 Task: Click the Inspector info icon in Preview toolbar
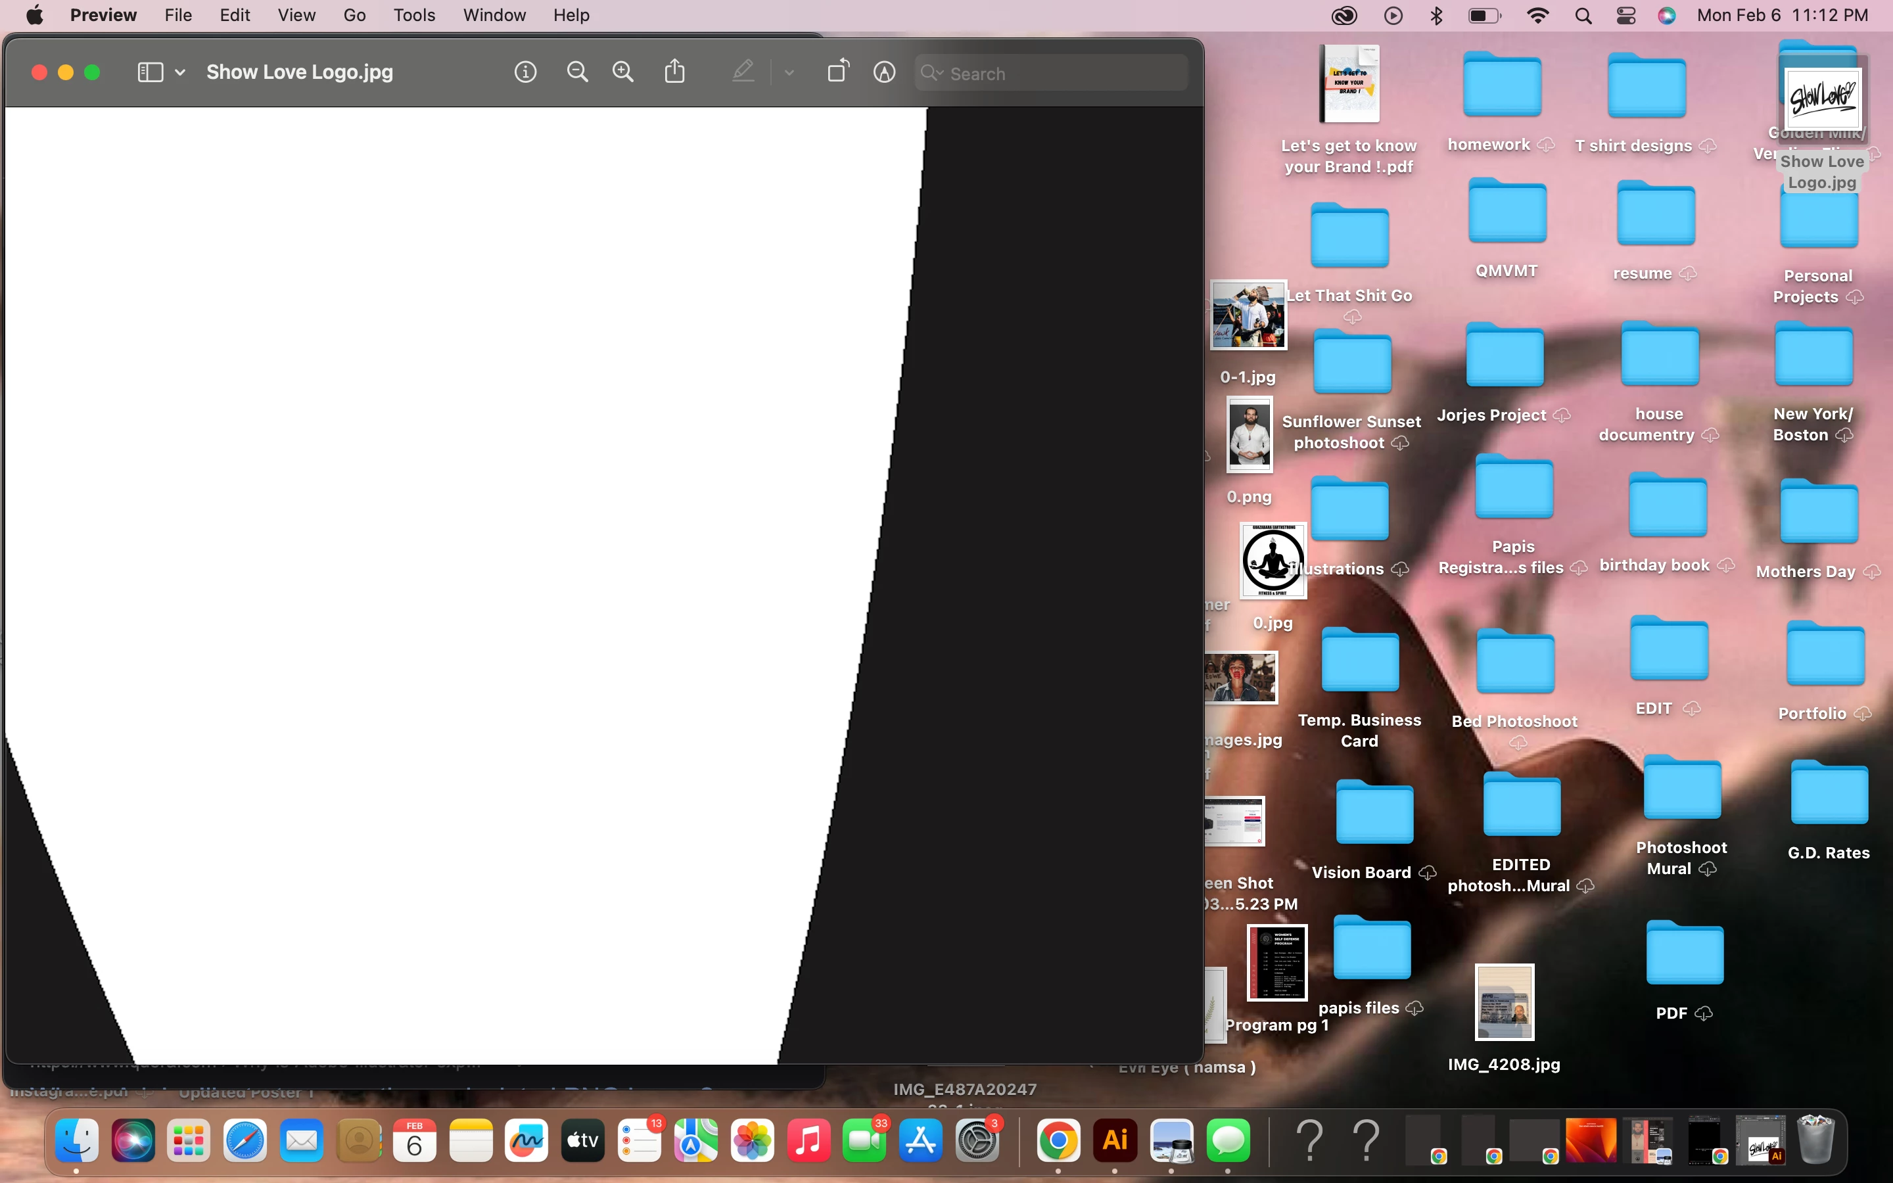(525, 73)
